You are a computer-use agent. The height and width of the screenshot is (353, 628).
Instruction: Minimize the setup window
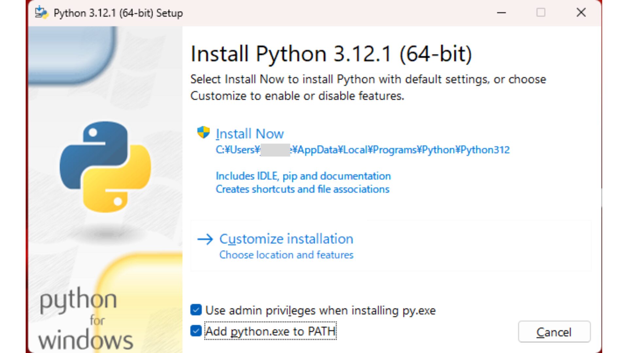click(501, 13)
